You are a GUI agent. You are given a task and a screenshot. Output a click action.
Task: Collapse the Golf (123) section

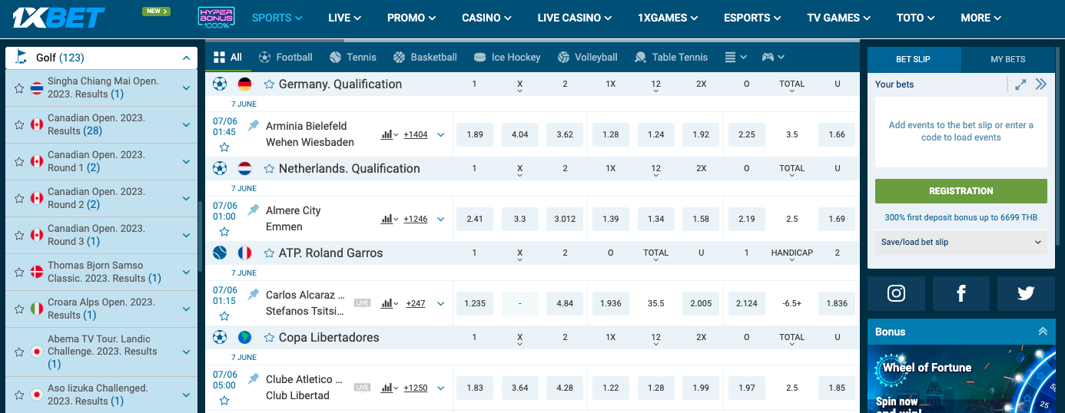[x=185, y=58]
